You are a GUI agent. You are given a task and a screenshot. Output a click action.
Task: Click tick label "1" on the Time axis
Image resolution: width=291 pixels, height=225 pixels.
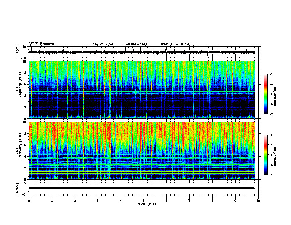(x=52, y=201)
